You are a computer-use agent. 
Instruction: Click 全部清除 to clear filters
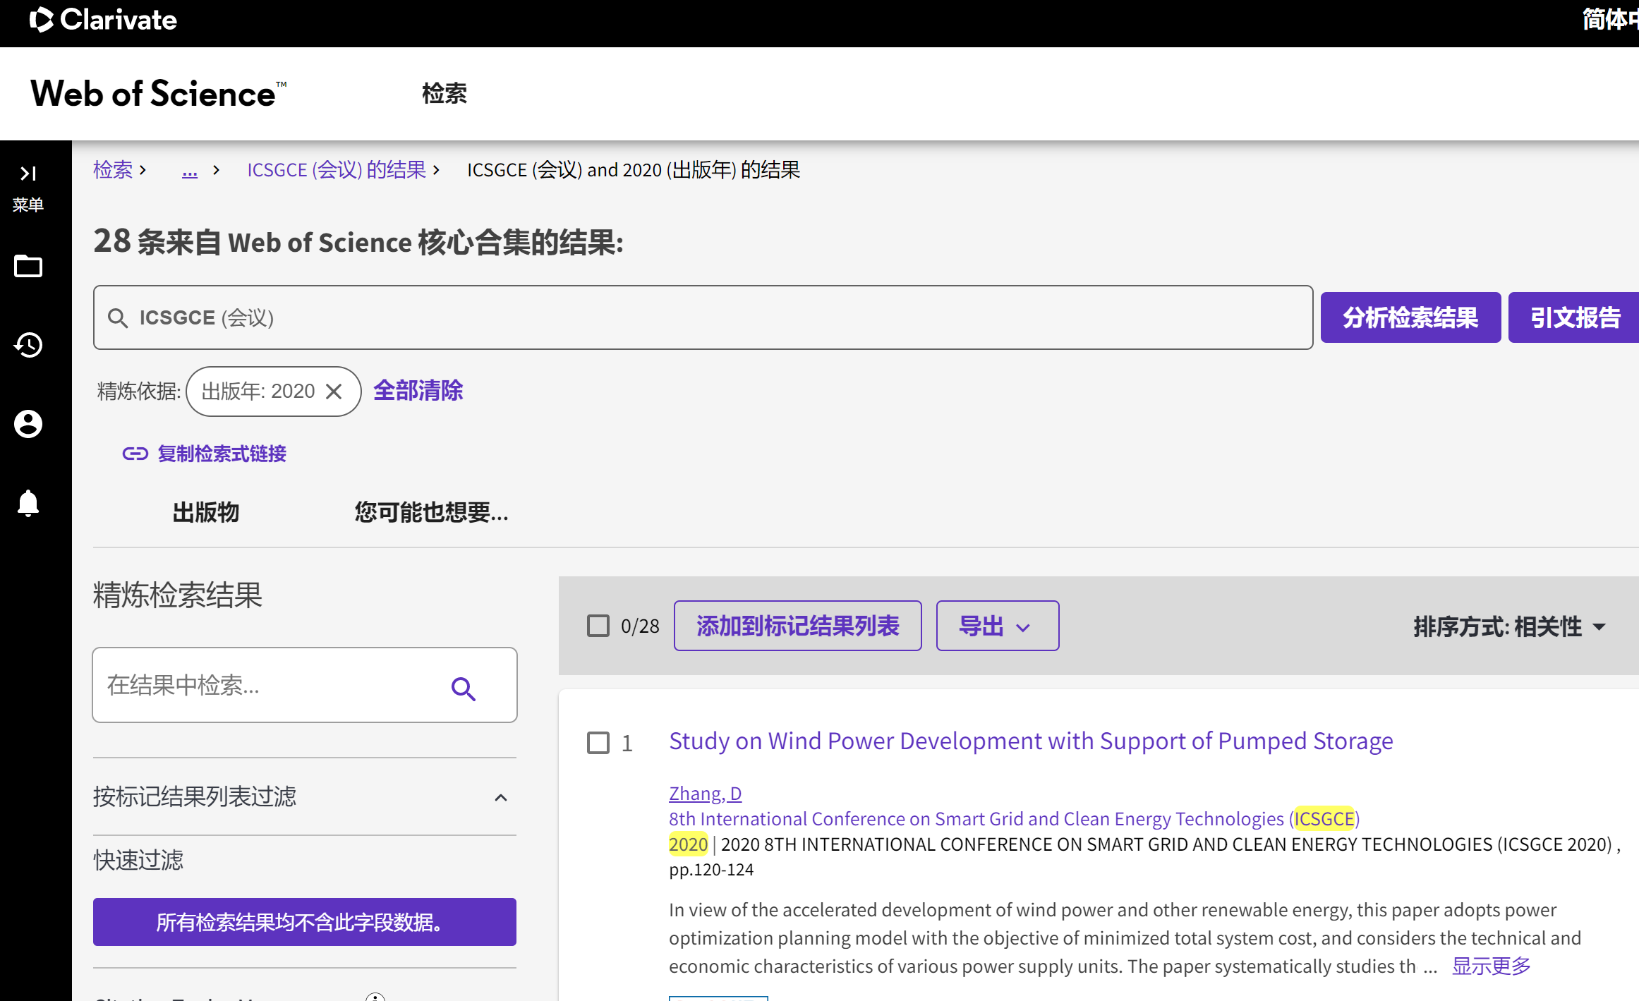[x=418, y=391]
